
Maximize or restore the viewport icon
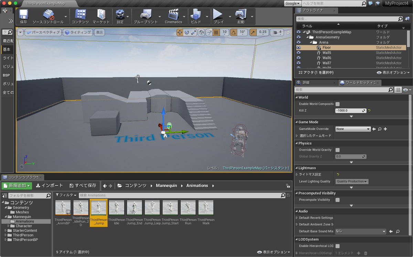(x=288, y=32)
